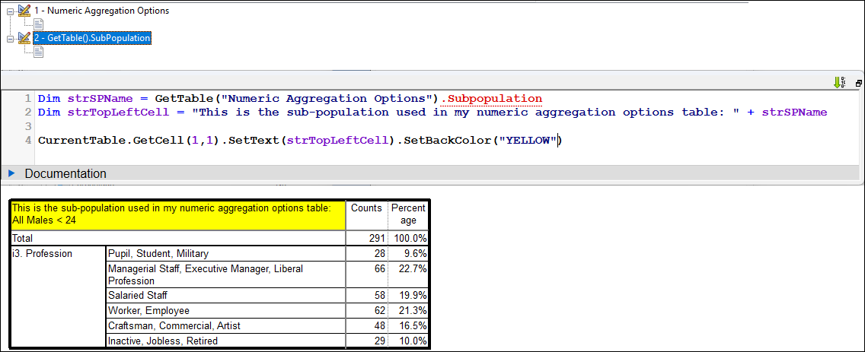The width and height of the screenshot is (865, 352).
Task: Click the script icon beside GetTable().SubPopulation
Action: (24, 38)
